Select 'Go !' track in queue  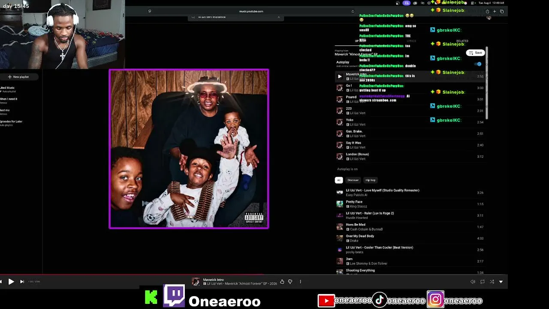pyautogui.click(x=410, y=88)
